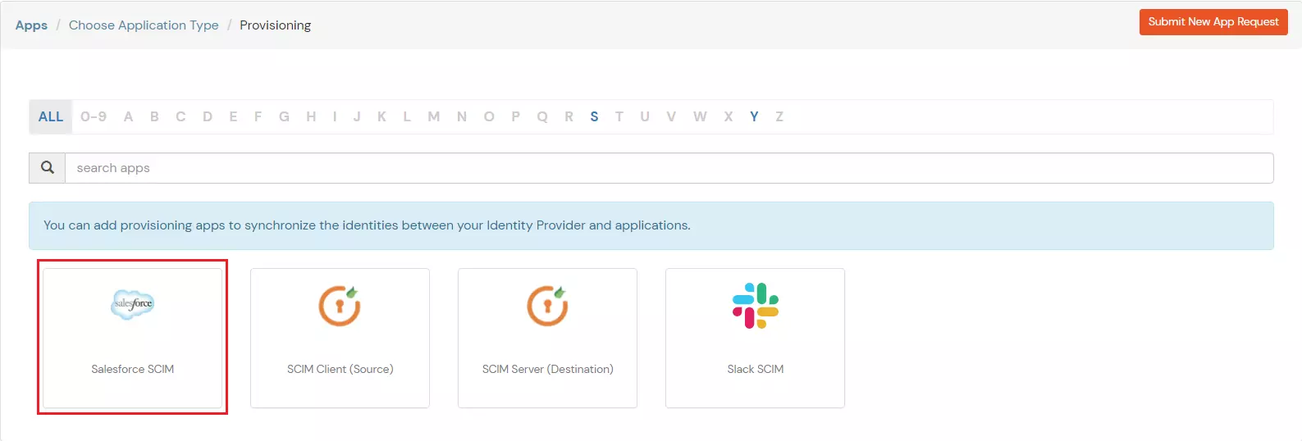Filter apps by letter A
This screenshot has height=441, width=1302.
coord(128,116)
